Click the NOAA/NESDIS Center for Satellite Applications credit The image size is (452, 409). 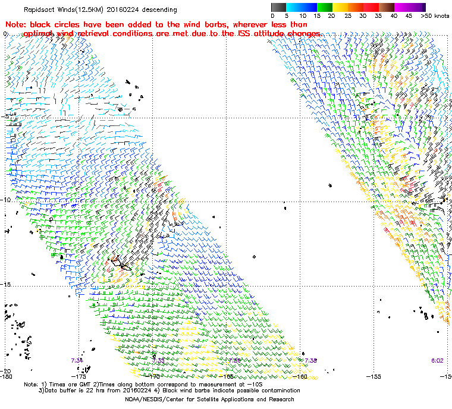coord(209,399)
